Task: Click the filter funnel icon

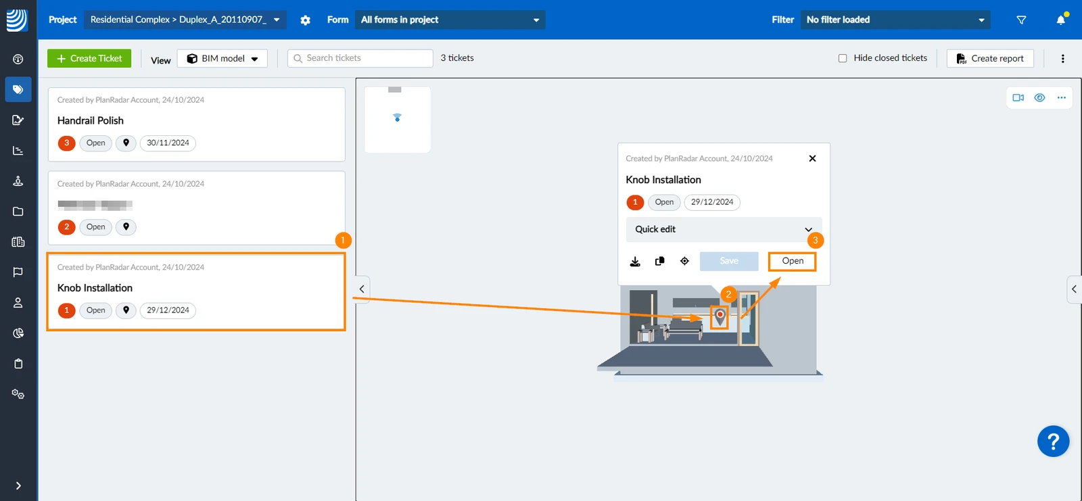Action: click(x=1021, y=20)
